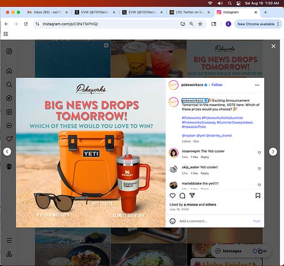This screenshot has width=284, height=266.
Task: Open post options three-dot menu
Action: (257, 85)
